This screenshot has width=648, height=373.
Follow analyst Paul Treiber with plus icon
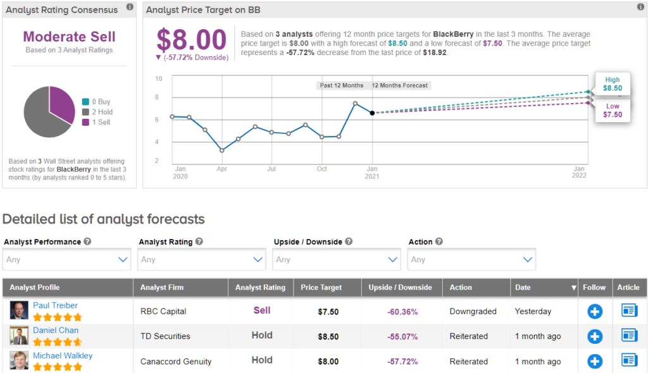(x=595, y=311)
